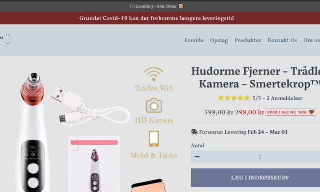
Task: Click the package icon beside Fri Levering
Action: 181,6
